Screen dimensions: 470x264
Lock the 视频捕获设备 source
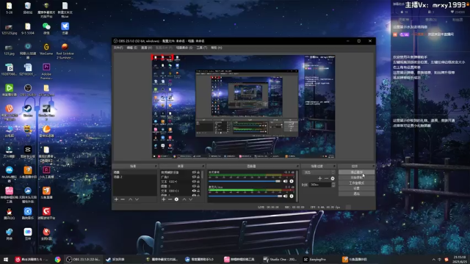(198, 172)
